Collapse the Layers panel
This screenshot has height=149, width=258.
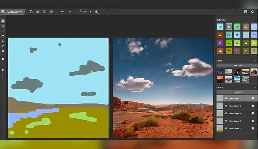pyautogui.click(x=255, y=87)
